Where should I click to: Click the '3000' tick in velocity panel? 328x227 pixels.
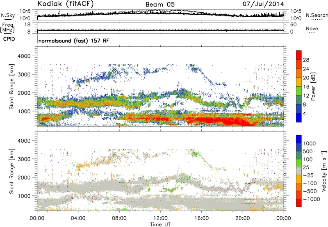click(24, 159)
